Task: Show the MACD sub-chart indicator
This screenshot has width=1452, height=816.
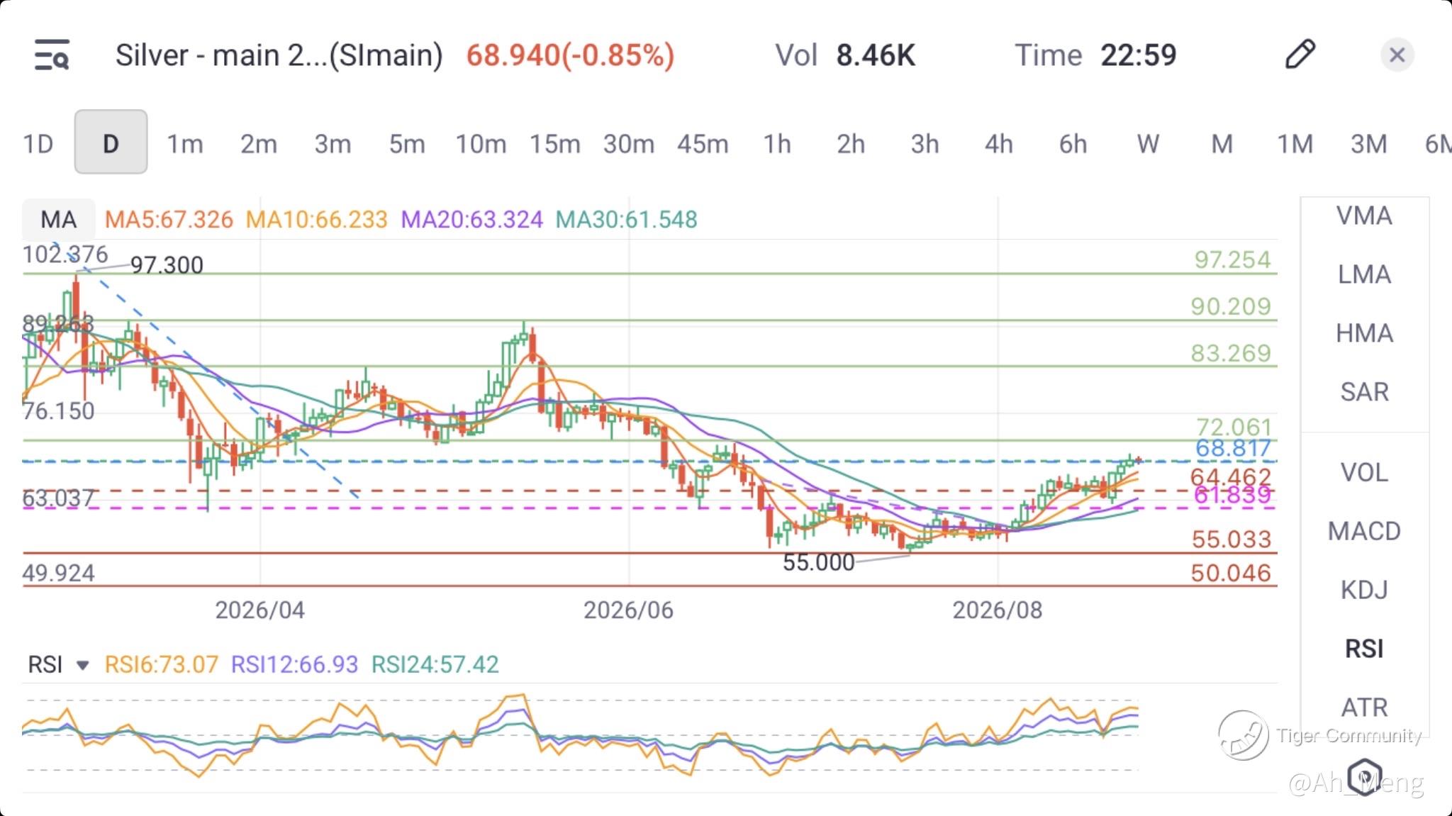Action: 1364,531
